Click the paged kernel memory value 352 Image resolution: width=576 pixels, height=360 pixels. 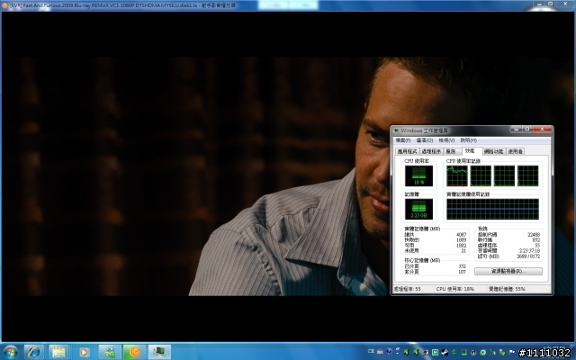(463, 266)
